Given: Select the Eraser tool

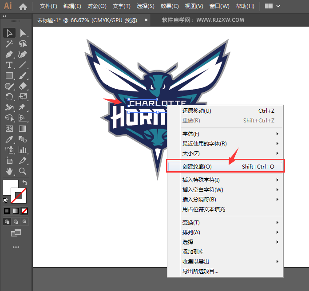Looking at the screenshot, I should (23, 86).
